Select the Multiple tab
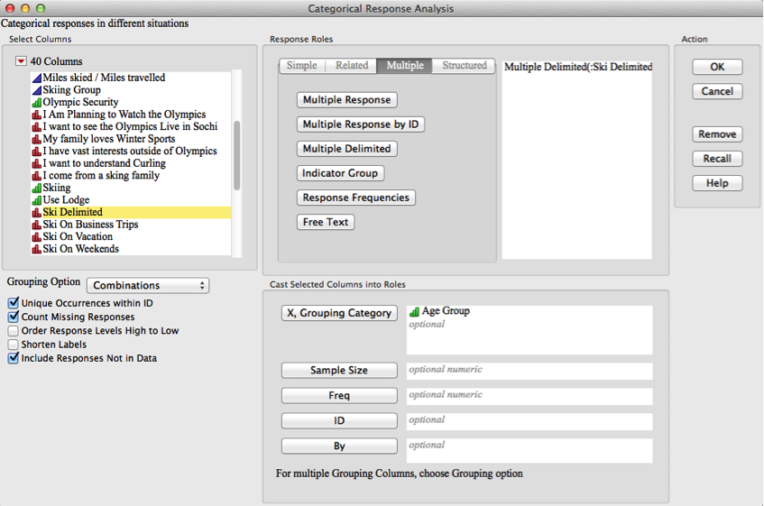This screenshot has width=764, height=506. [x=405, y=65]
